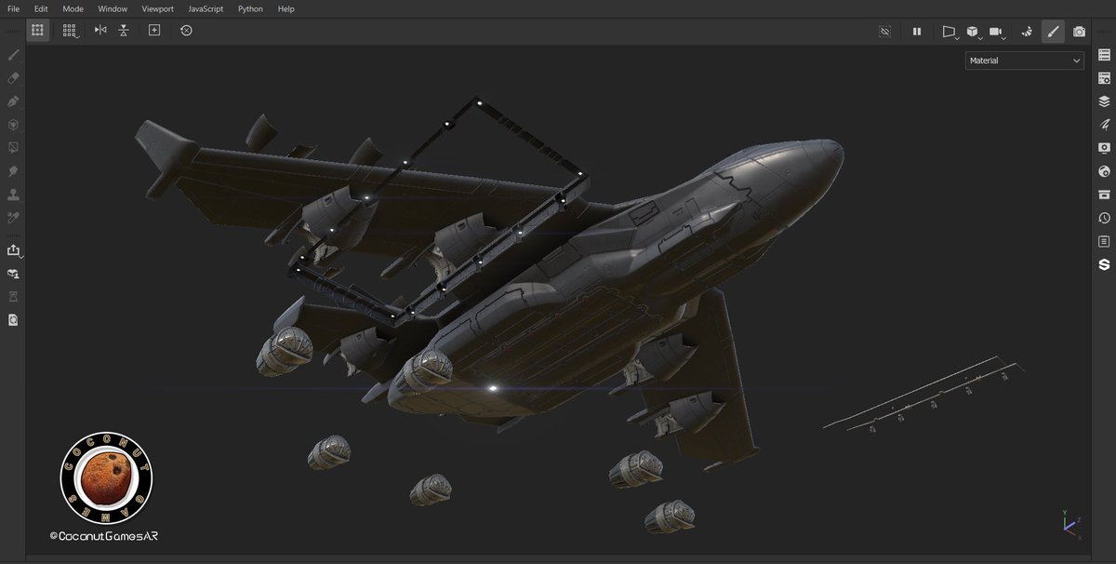Open the dotted grid dropdown in toolbar
Viewport: 1116px width, 564px height.
pos(70,31)
